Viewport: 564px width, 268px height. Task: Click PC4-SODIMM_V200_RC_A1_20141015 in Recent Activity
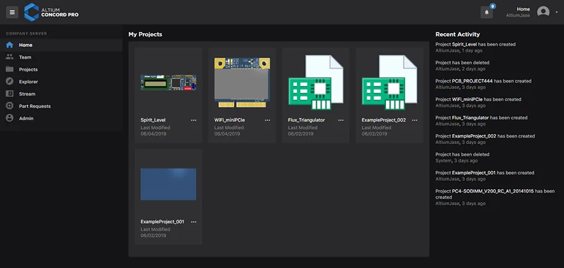coord(493,191)
